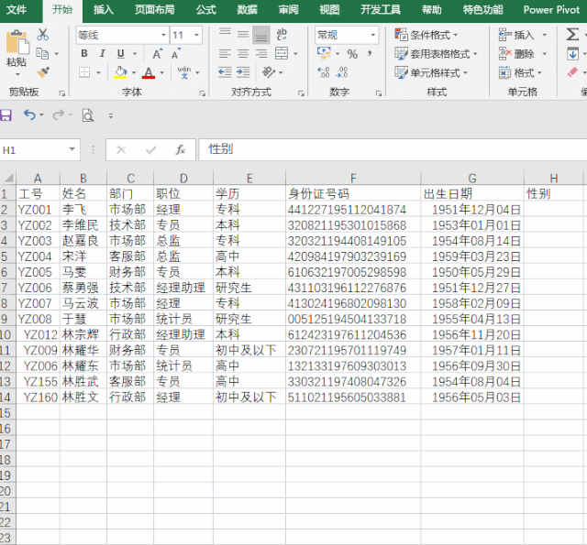Toggle bottom align button
The height and width of the screenshot is (545, 587).
pyautogui.click(x=261, y=35)
